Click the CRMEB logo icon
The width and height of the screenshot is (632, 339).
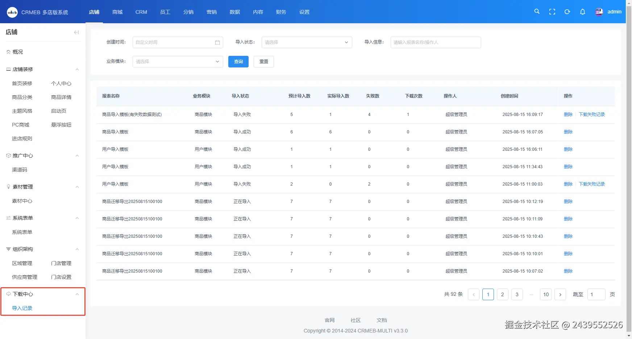12,12
